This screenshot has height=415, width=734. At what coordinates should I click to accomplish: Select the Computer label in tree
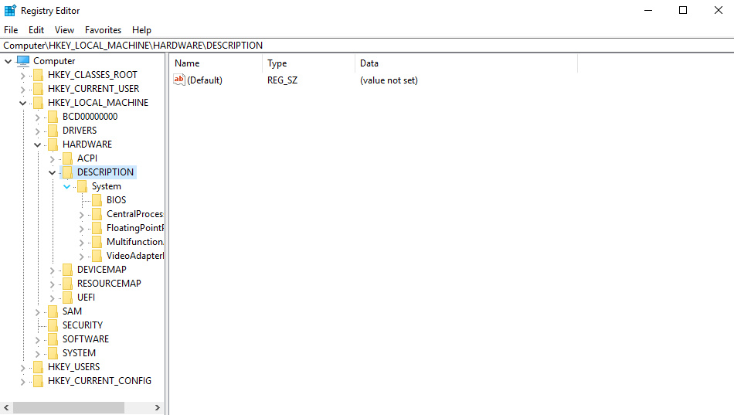coord(54,61)
